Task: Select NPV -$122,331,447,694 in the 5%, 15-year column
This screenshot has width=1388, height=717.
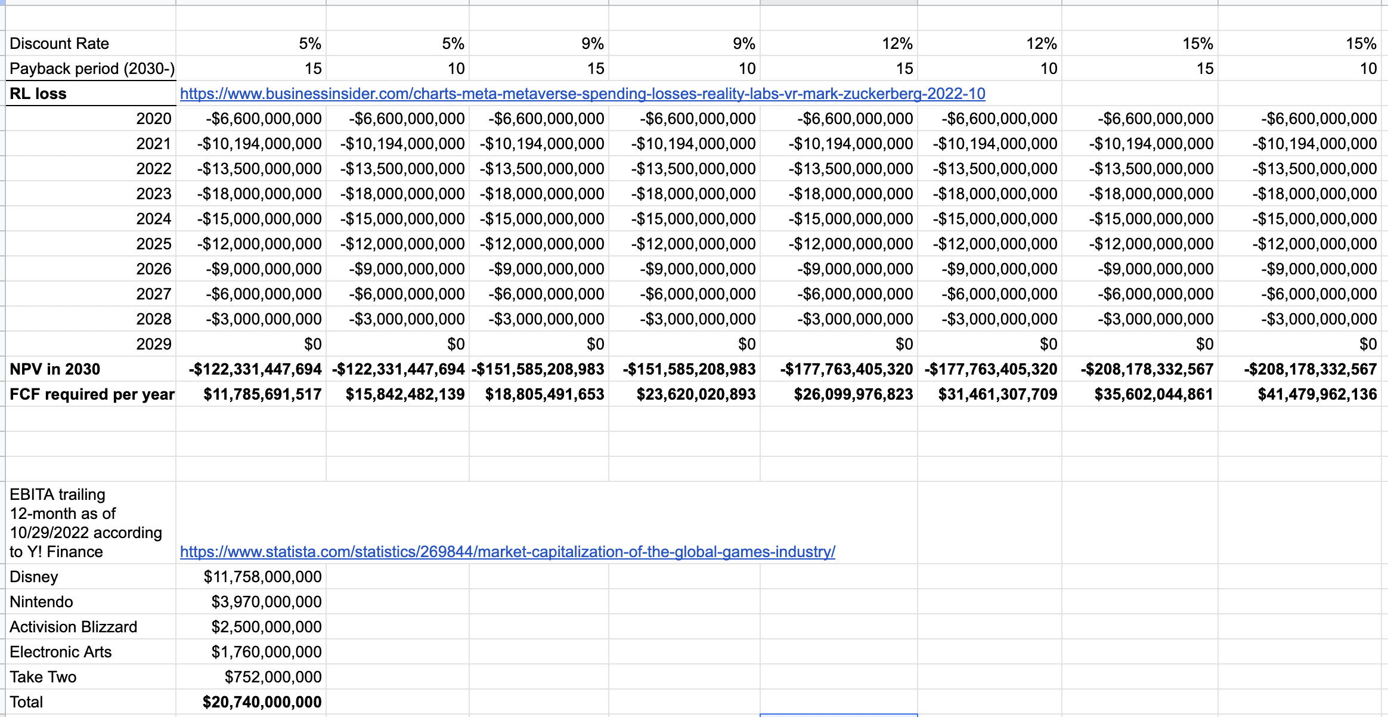Action: [x=251, y=369]
